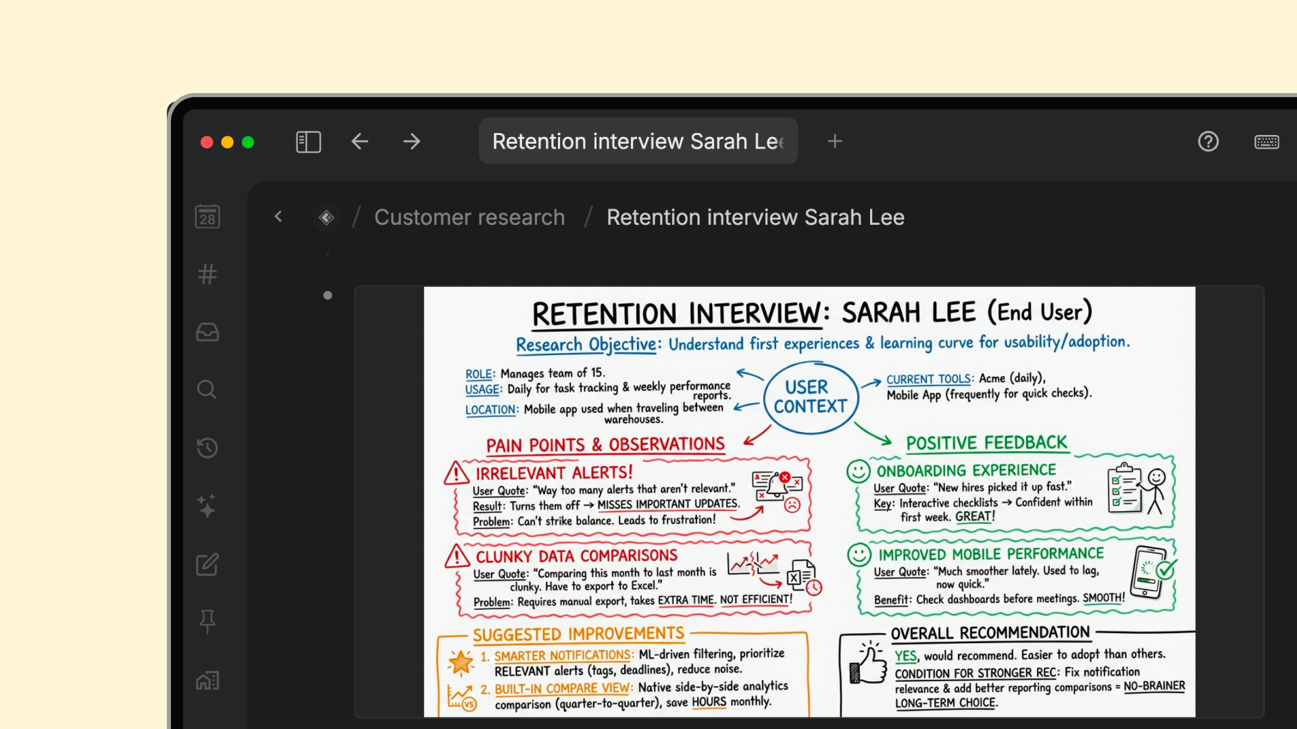Toggle the sidebar panel icon
This screenshot has height=729, width=1297.
308,142
